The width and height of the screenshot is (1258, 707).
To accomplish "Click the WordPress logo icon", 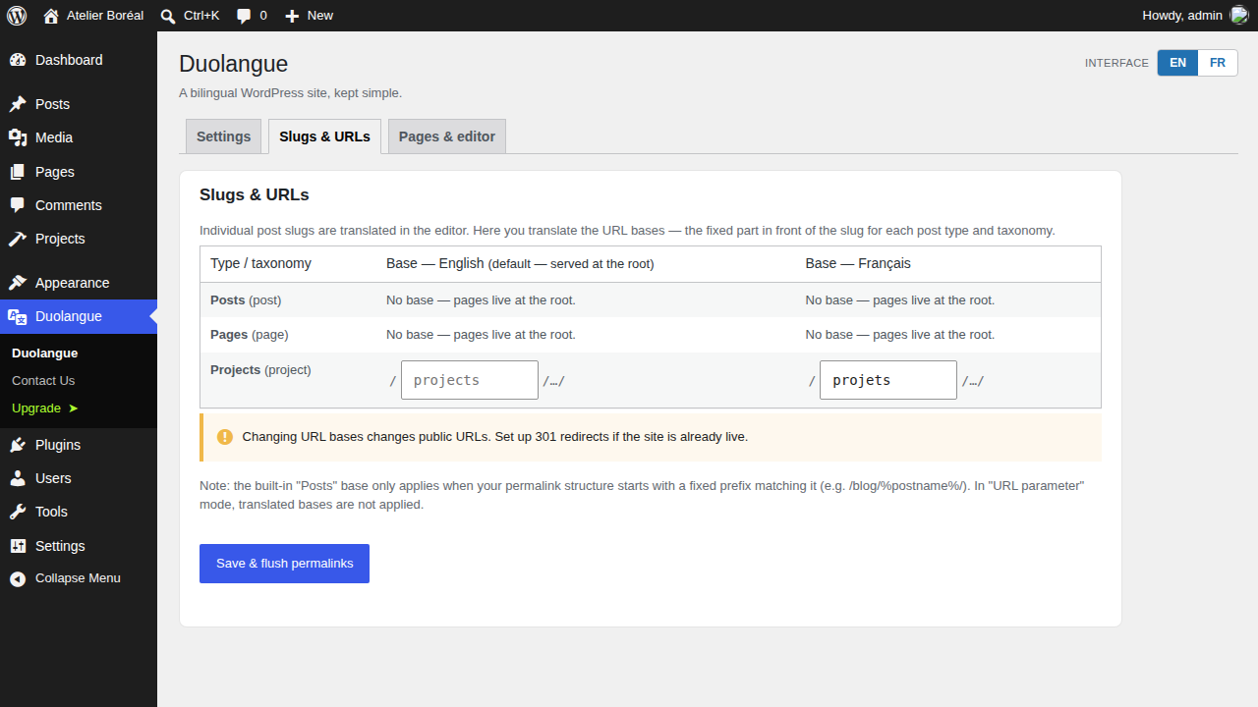I will point(17,16).
